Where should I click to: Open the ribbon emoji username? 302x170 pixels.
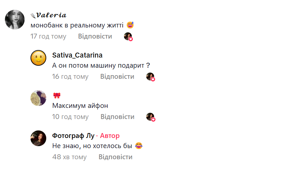pos(57,95)
